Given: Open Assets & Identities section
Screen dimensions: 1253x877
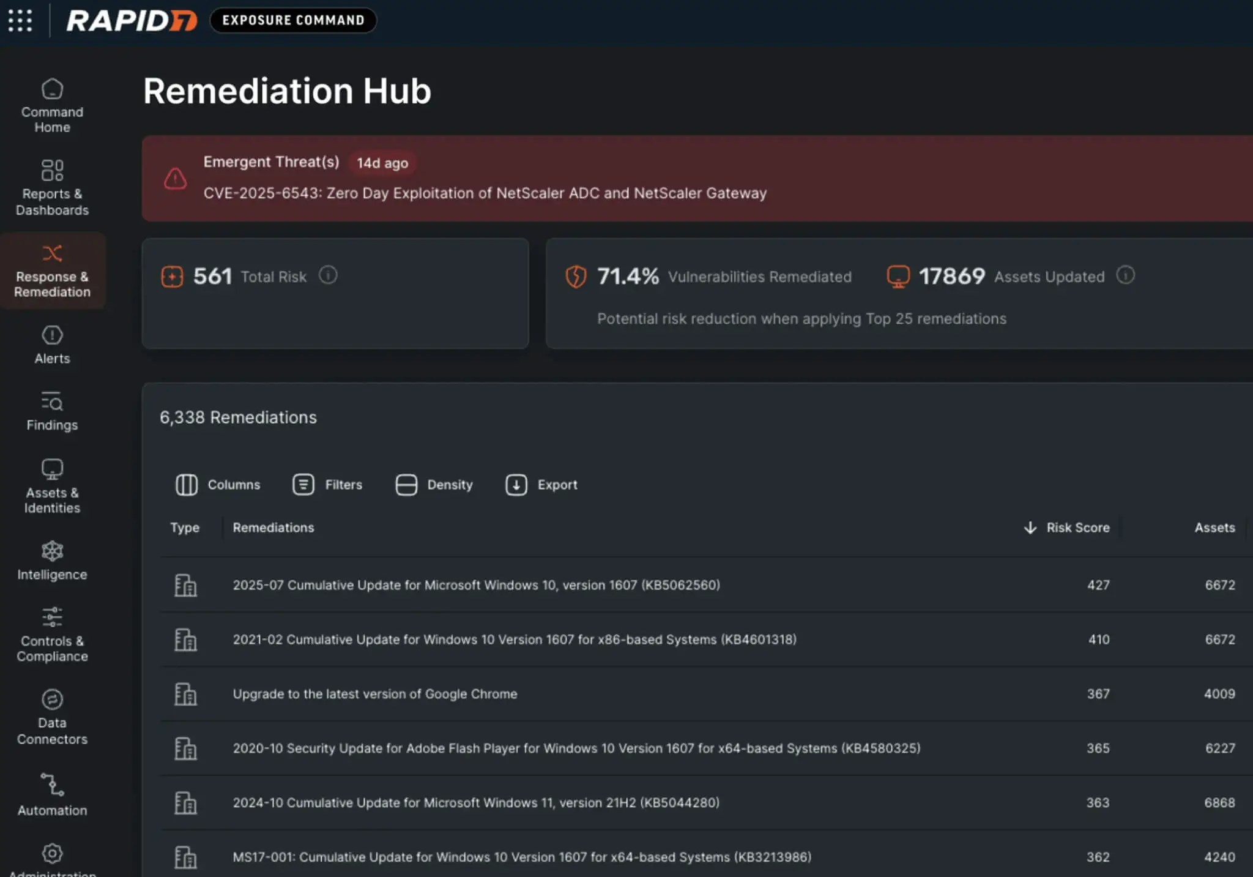Looking at the screenshot, I should 52,487.
